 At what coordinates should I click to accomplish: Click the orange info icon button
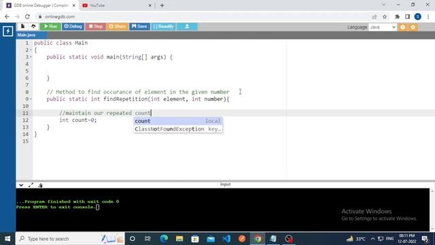click(403, 27)
